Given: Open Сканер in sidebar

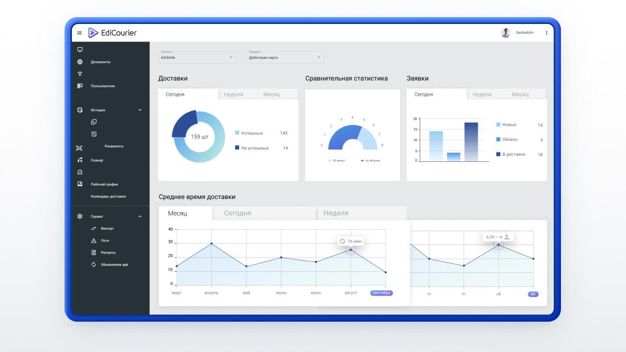Looking at the screenshot, I should pyautogui.click(x=97, y=160).
